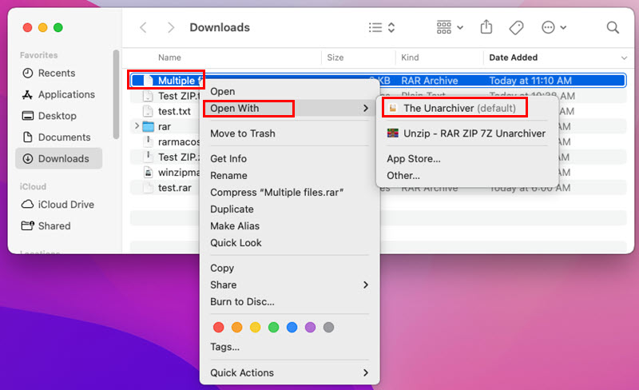The width and height of the screenshot is (639, 390).
Task: Apply the yellow tag color
Action: click(255, 327)
